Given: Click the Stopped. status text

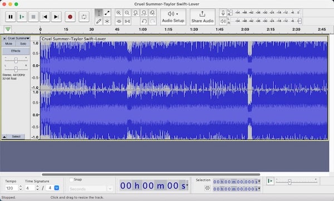Looking at the screenshot, I should [x=8, y=198].
